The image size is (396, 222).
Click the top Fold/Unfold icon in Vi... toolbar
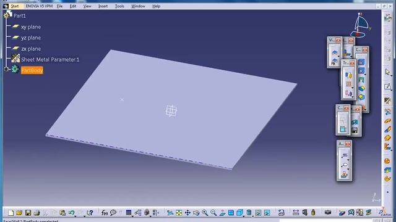[335, 52]
